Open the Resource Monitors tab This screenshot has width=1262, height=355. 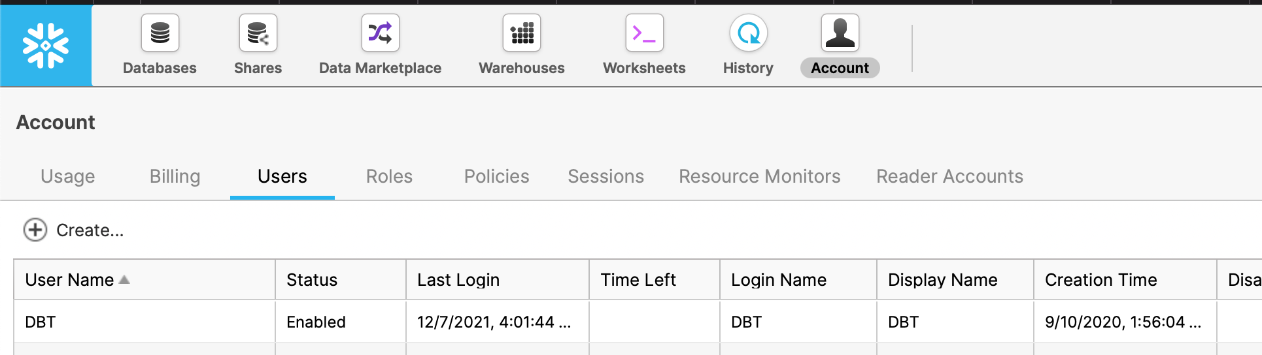click(x=759, y=176)
